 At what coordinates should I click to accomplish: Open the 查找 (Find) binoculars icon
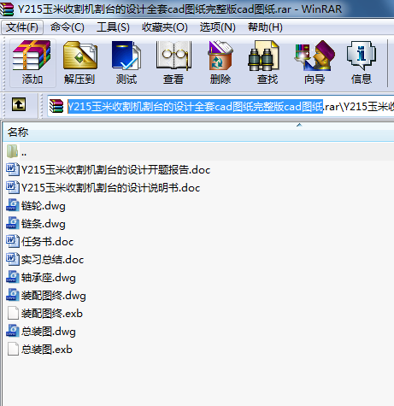point(268,62)
